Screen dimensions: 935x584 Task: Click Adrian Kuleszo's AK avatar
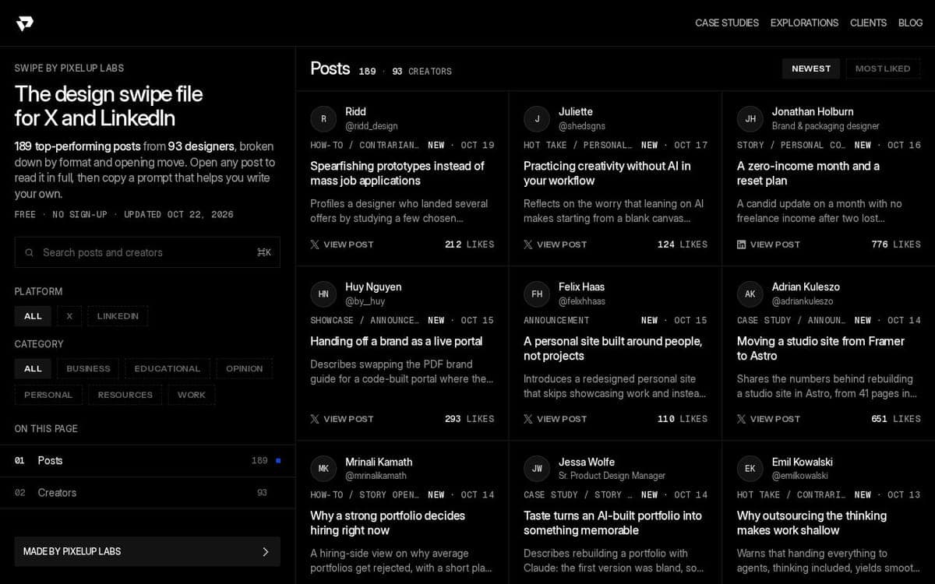(x=750, y=294)
